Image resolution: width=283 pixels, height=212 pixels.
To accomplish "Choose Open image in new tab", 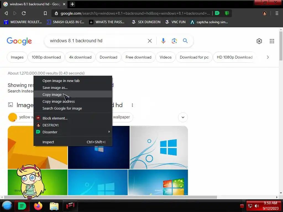I will [x=73, y=81].
